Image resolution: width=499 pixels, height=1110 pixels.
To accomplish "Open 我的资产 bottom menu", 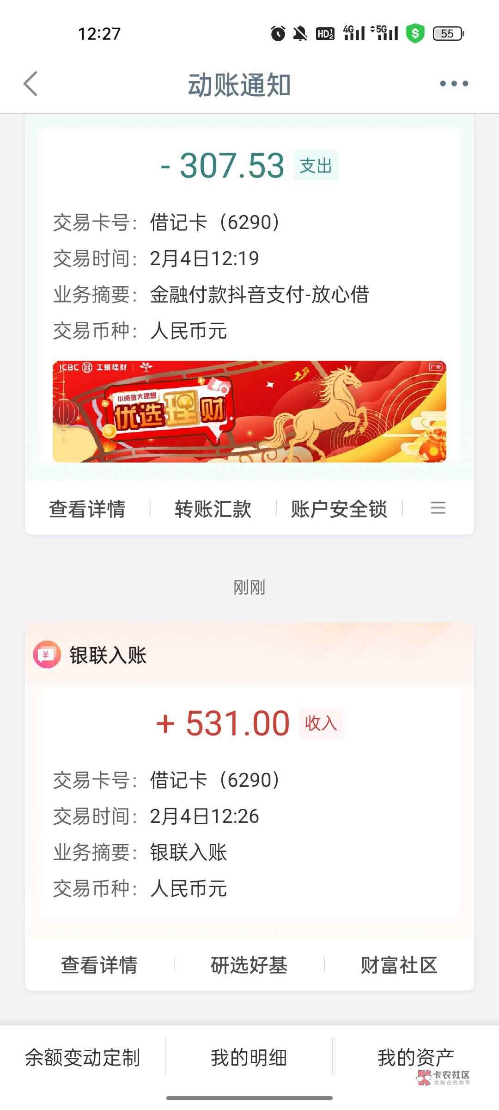I will [415, 1058].
